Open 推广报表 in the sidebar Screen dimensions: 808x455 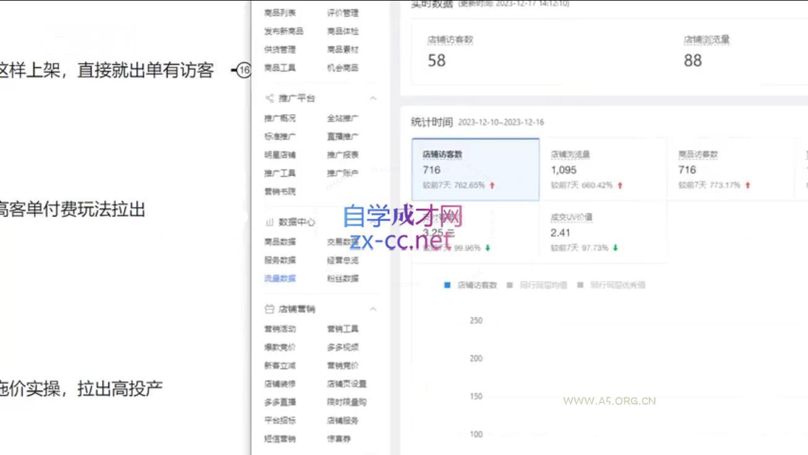(x=343, y=155)
